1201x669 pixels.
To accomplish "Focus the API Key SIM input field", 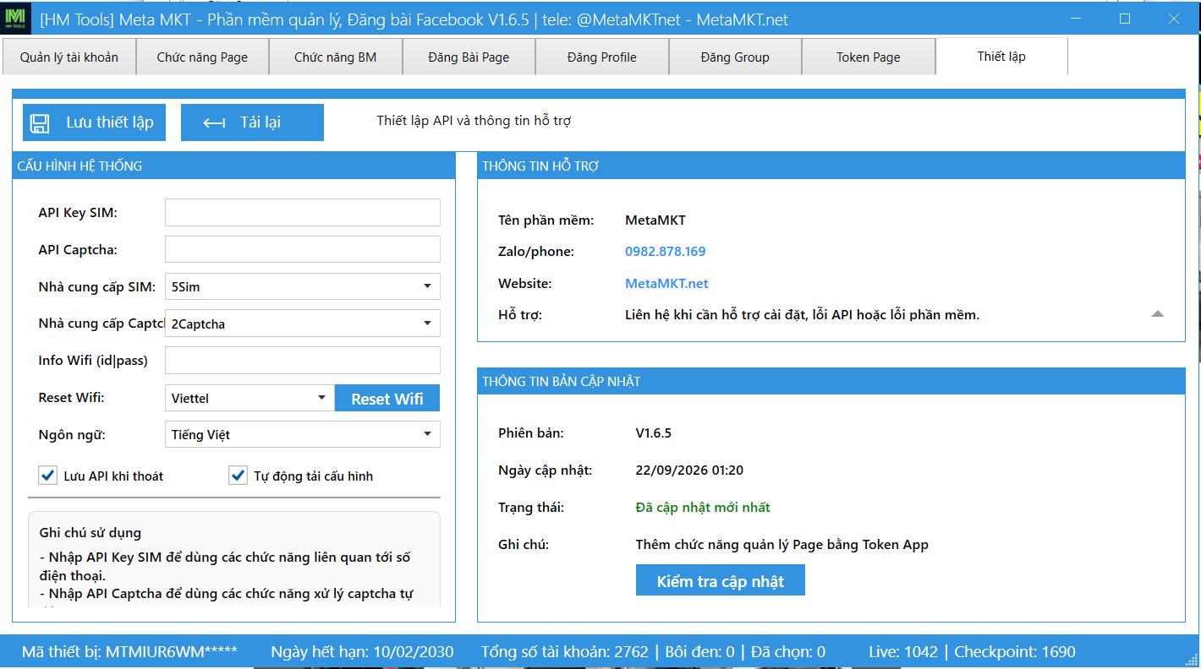I will [x=303, y=213].
